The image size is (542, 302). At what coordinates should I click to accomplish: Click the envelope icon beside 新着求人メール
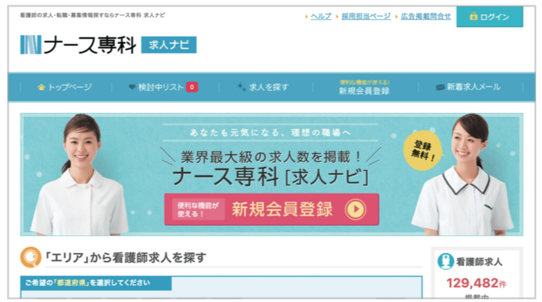tap(440, 87)
